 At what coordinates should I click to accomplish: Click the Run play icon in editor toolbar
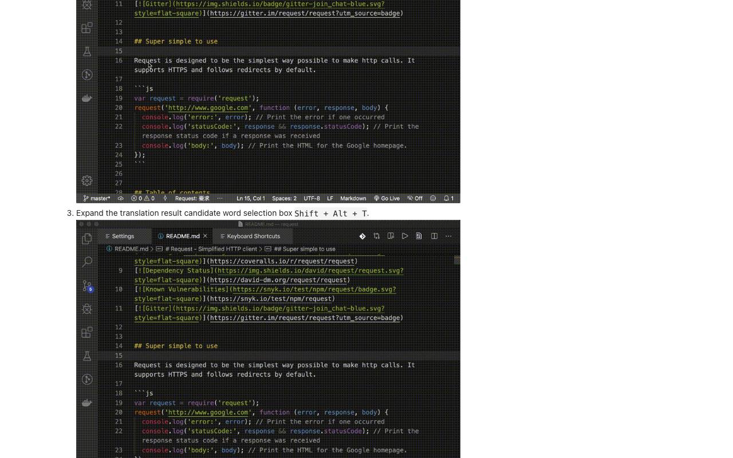405,236
